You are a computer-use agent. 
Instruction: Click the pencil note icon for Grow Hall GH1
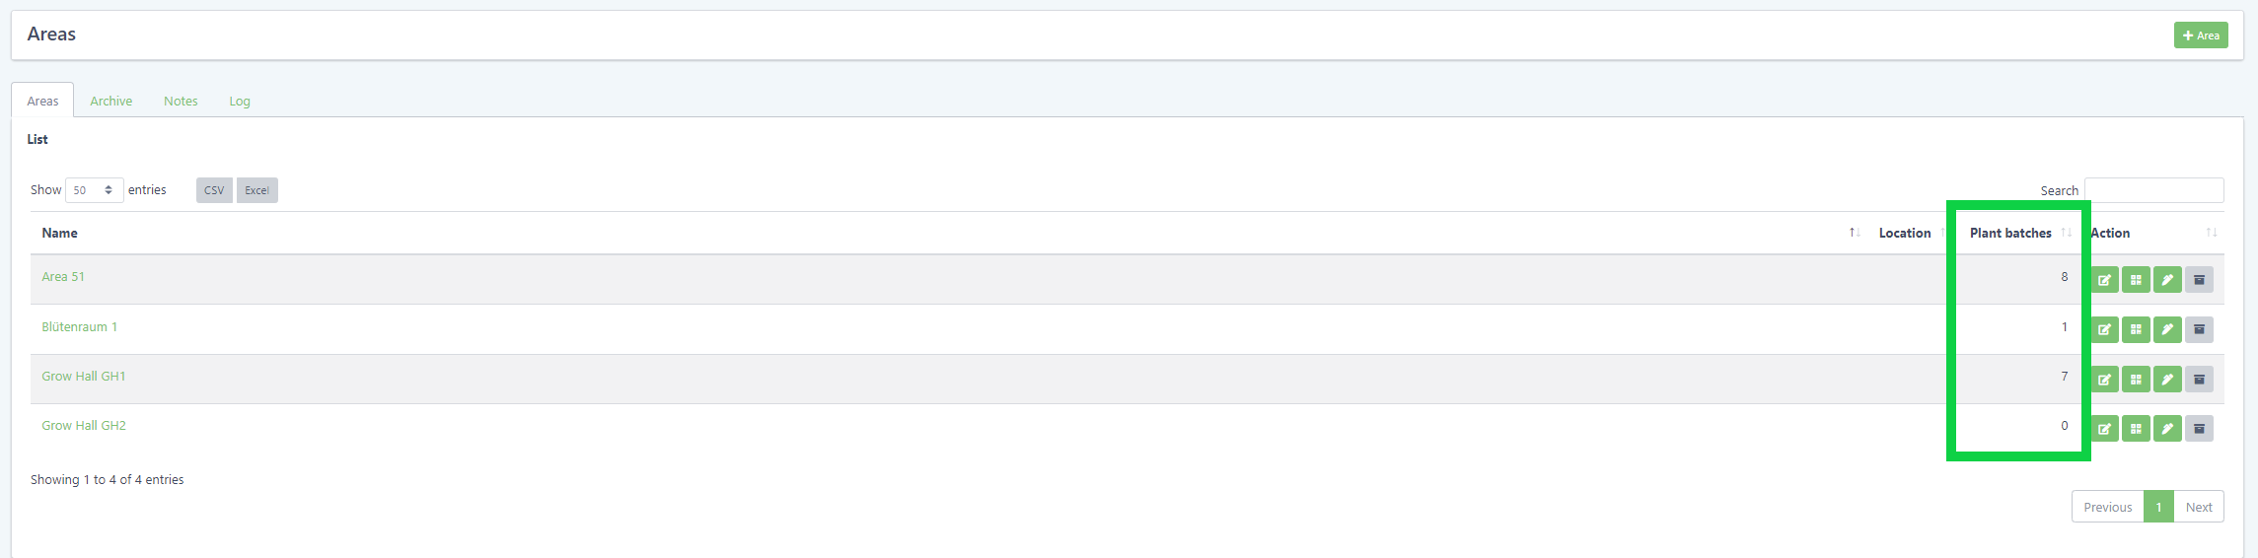[x=2167, y=380]
